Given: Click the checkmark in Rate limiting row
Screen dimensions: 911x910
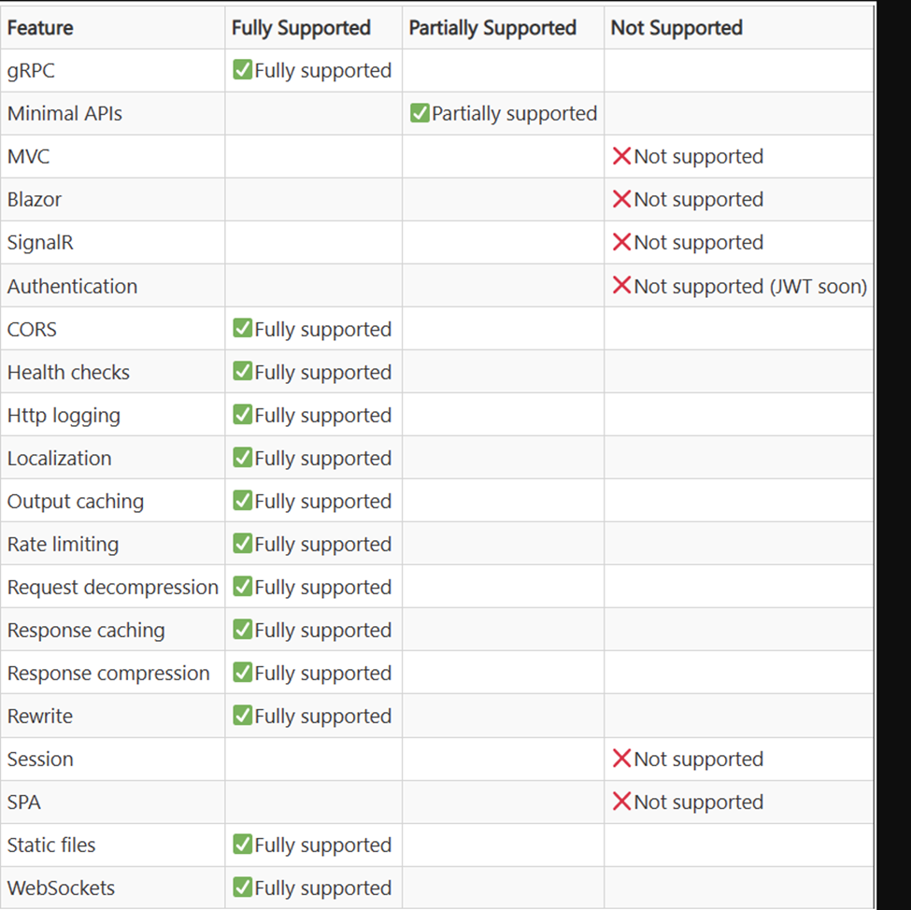Looking at the screenshot, I should click(x=243, y=544).
